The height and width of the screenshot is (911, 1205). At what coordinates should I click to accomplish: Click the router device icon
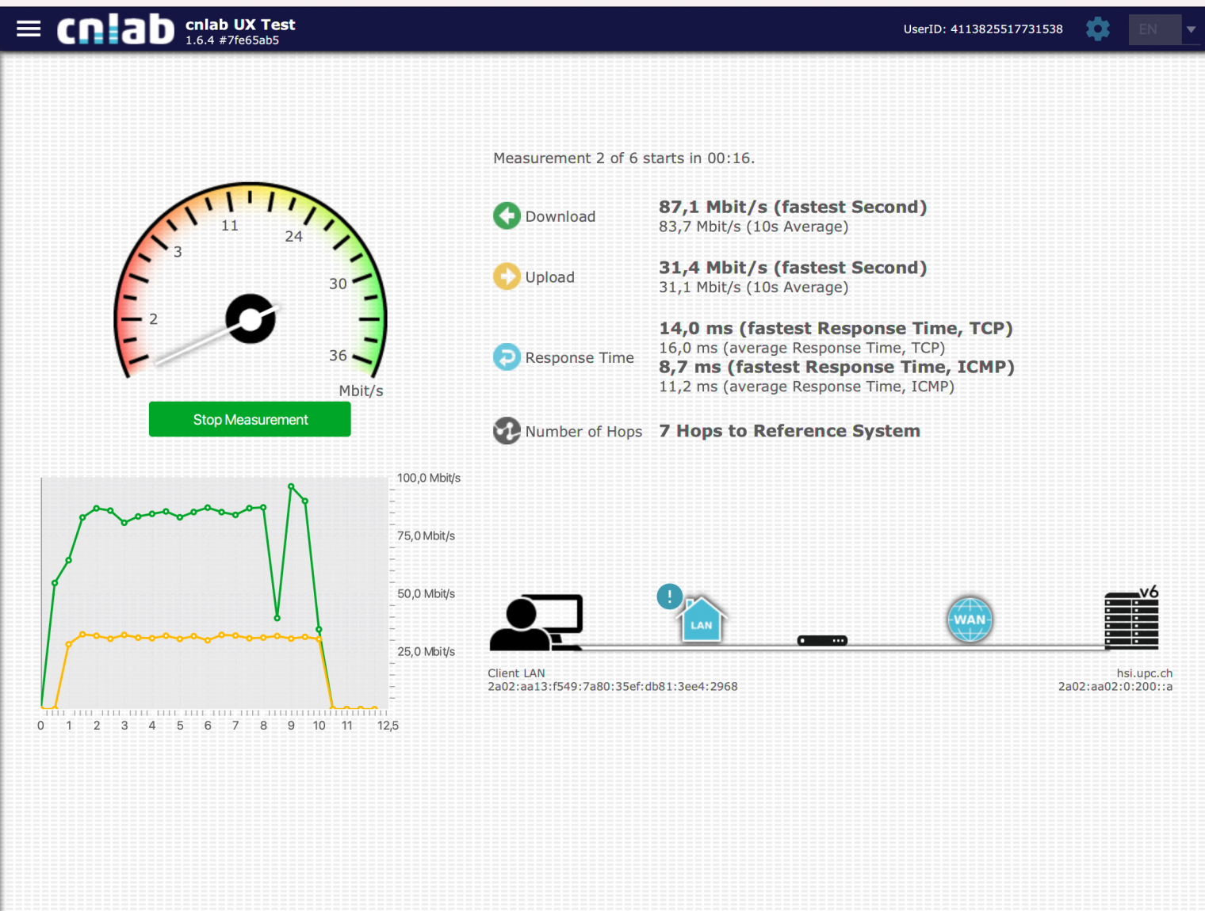point(822,640)
